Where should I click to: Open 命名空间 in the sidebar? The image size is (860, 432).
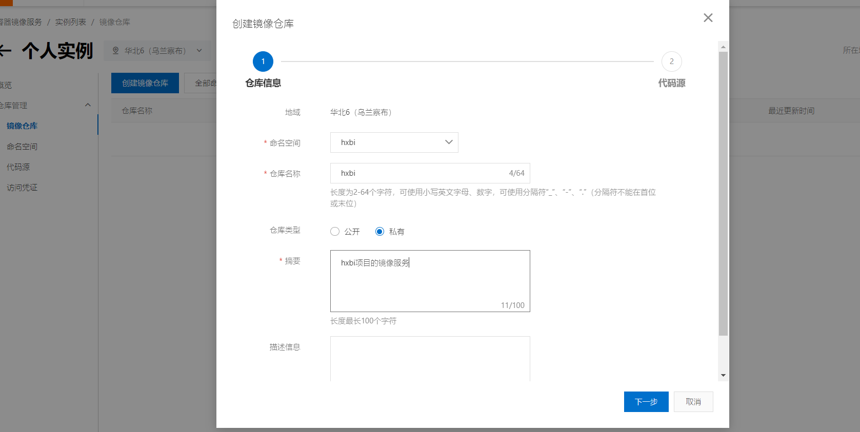click(x=22, y=147)
